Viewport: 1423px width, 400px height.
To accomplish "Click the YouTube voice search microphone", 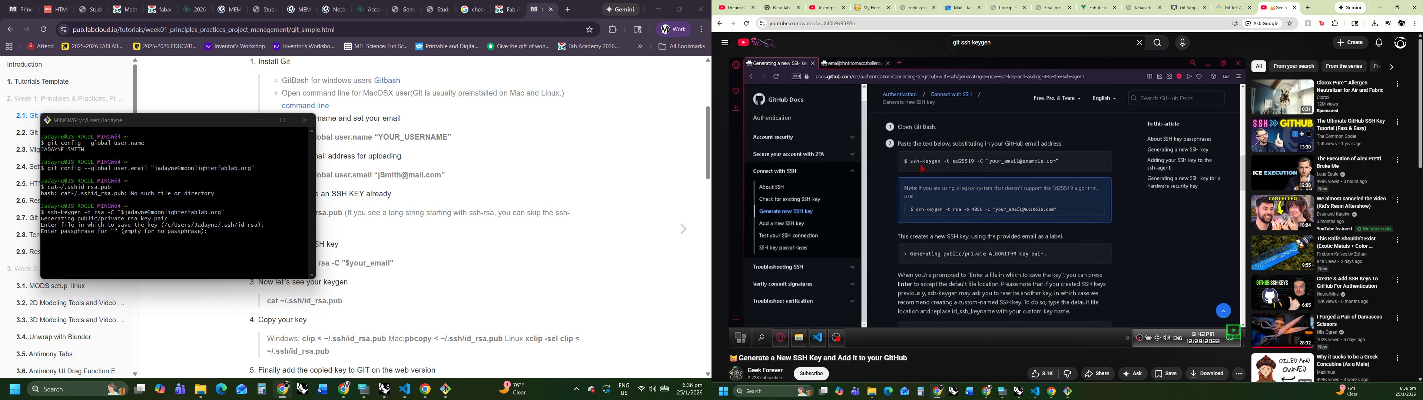I will [x=1182, y=43].
